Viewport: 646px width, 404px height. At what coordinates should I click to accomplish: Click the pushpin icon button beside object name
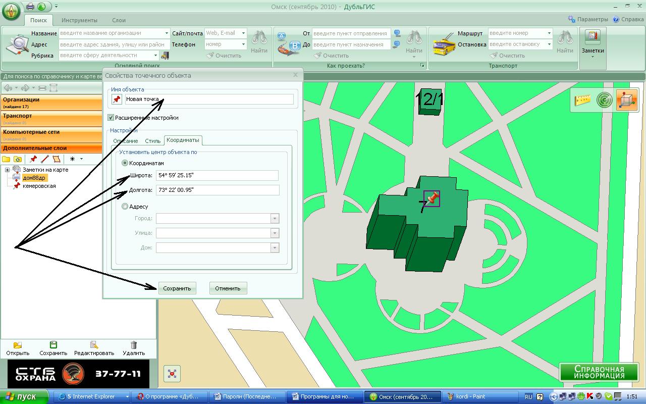(117, 99)
